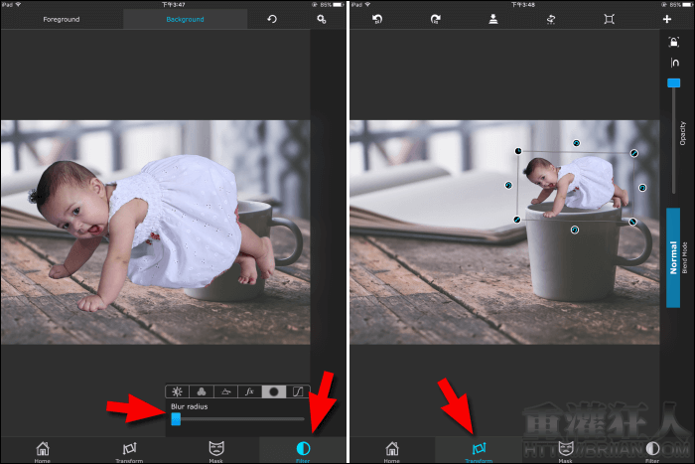
Task: Tap the fit-to-frame square icon
Action: click(609, 19)
